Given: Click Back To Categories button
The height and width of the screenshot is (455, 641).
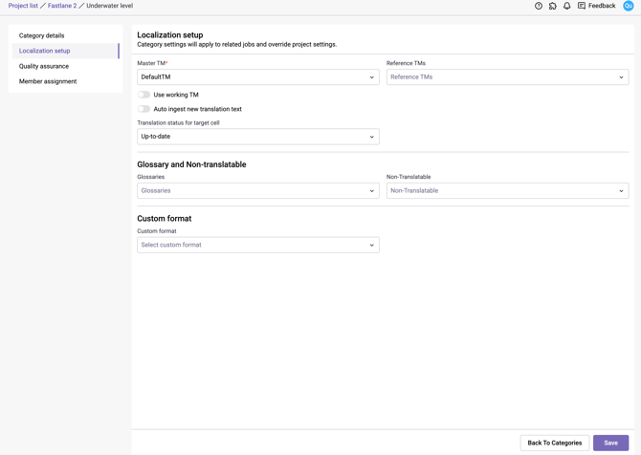Looking at the screenshot, I should (554, 443).
